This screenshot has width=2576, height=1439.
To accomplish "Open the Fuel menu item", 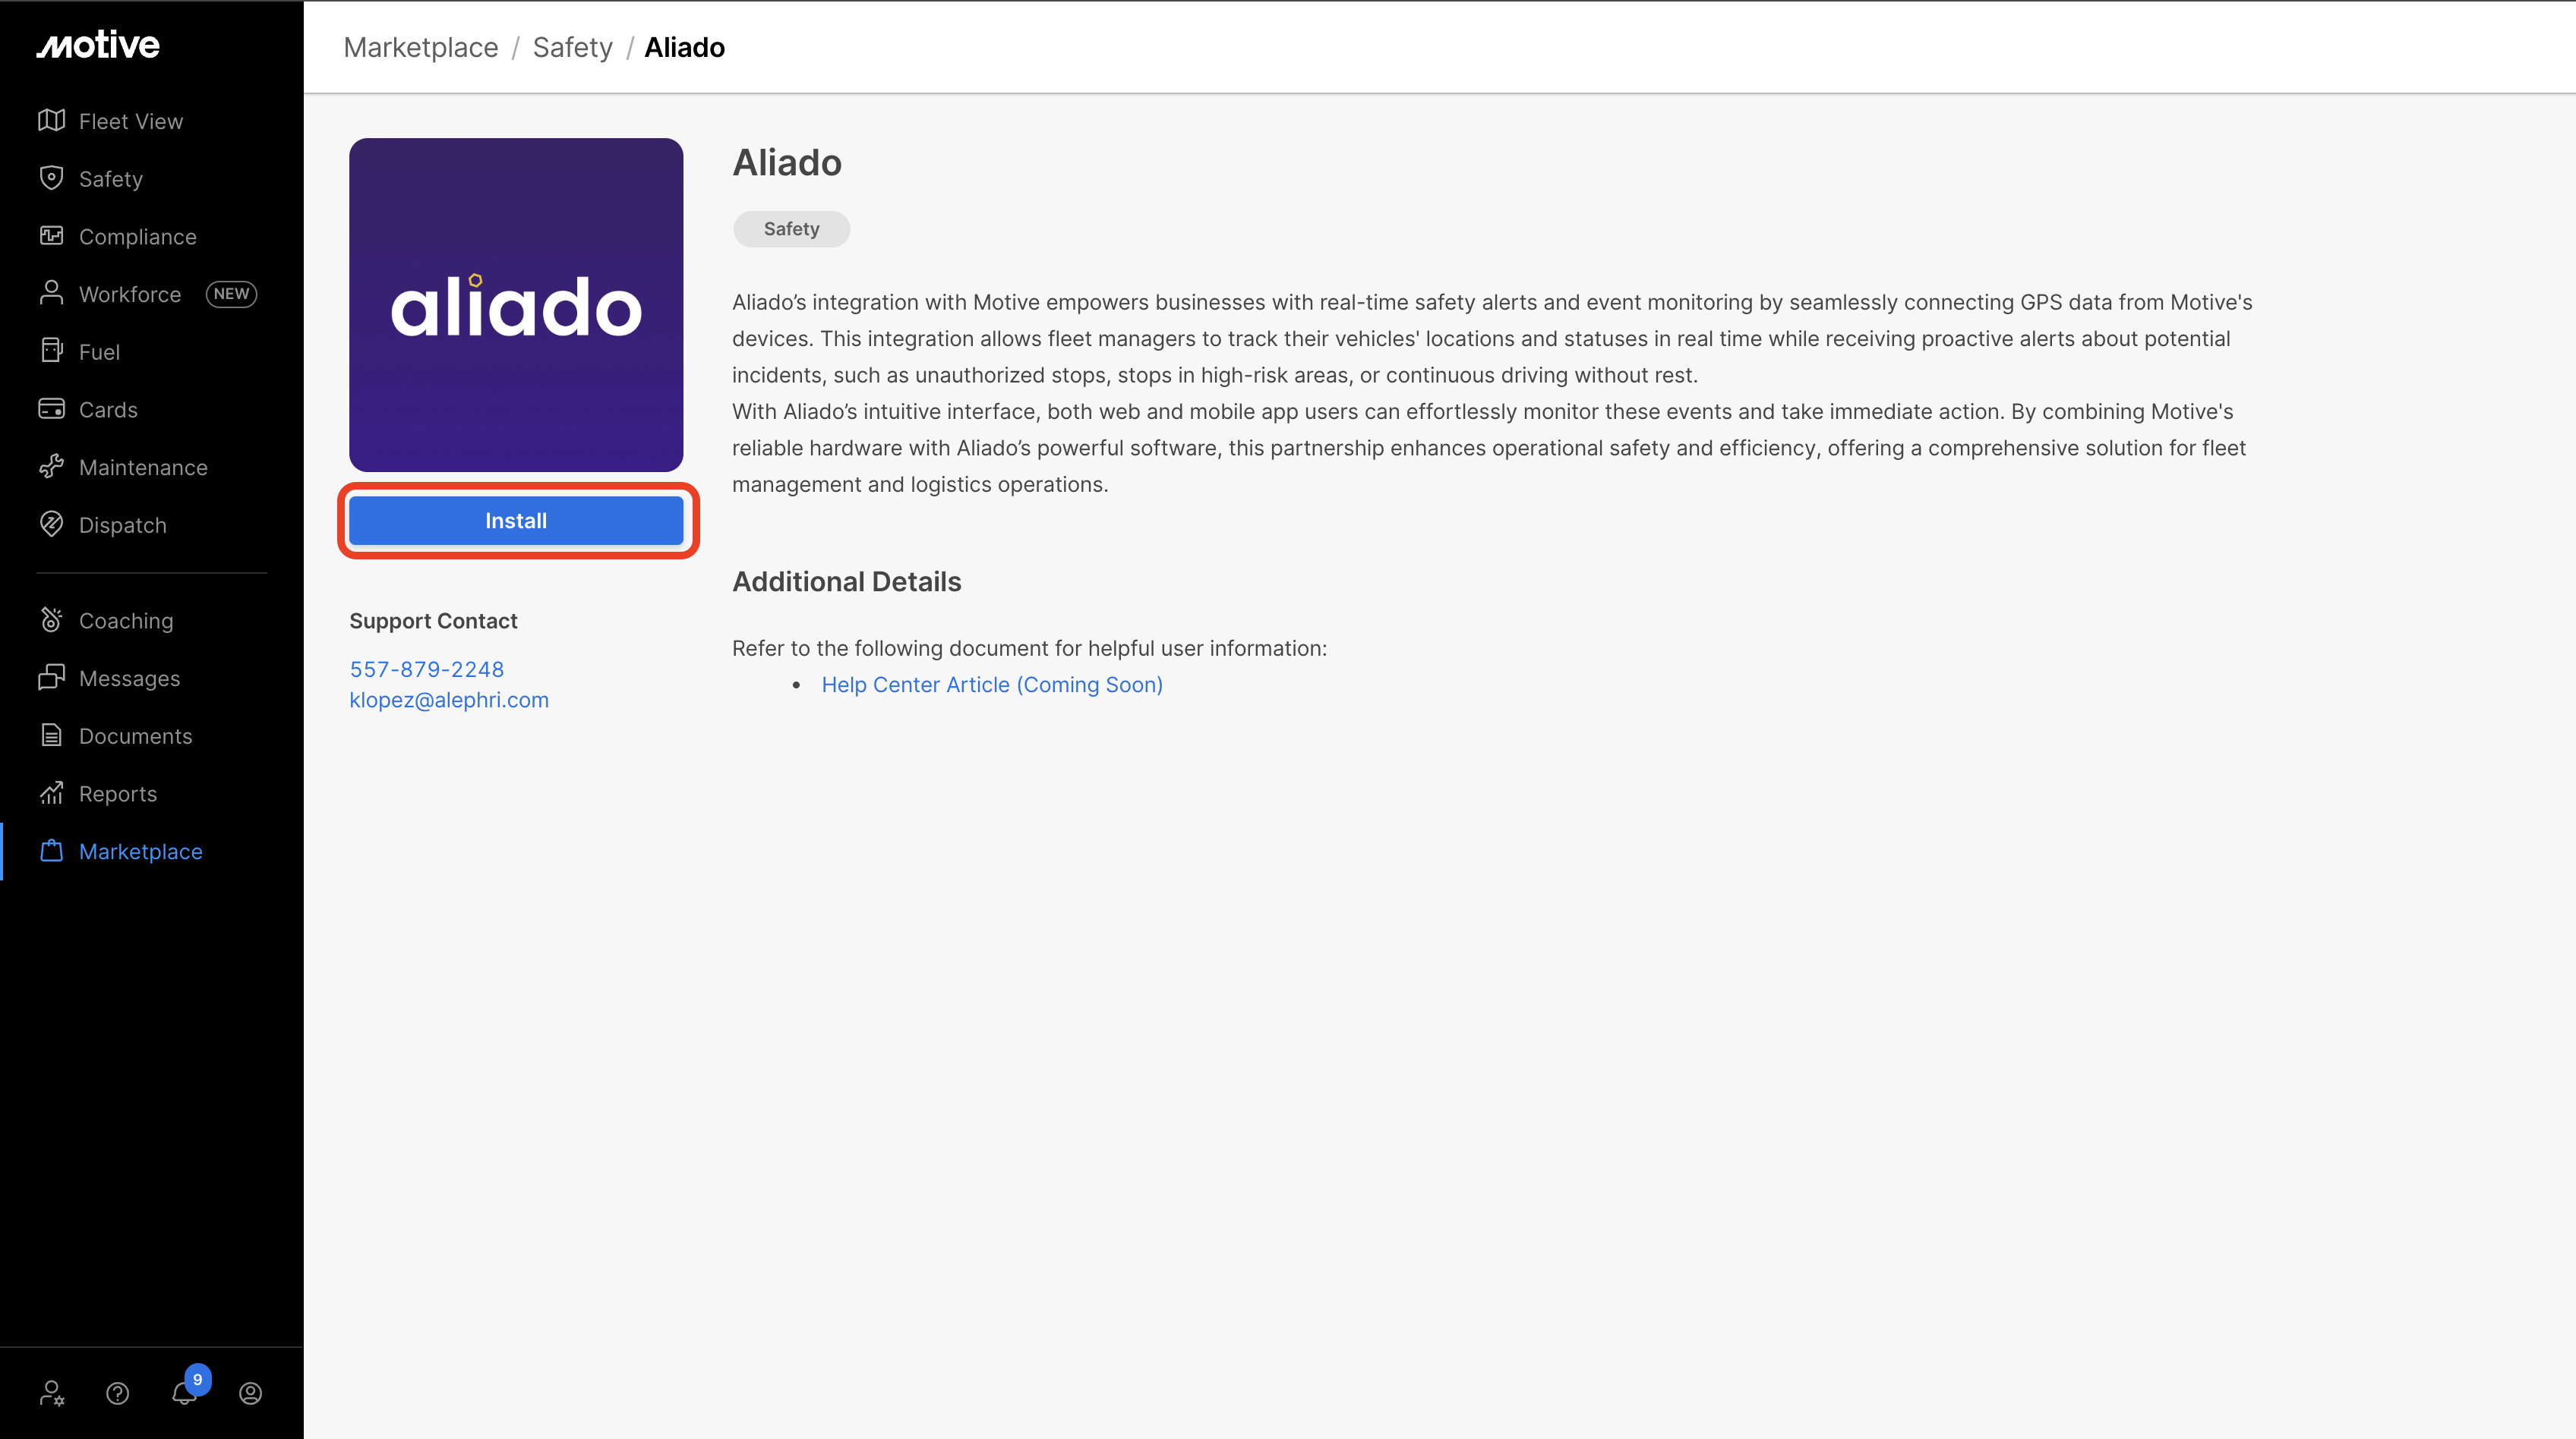I will point(99,351).
